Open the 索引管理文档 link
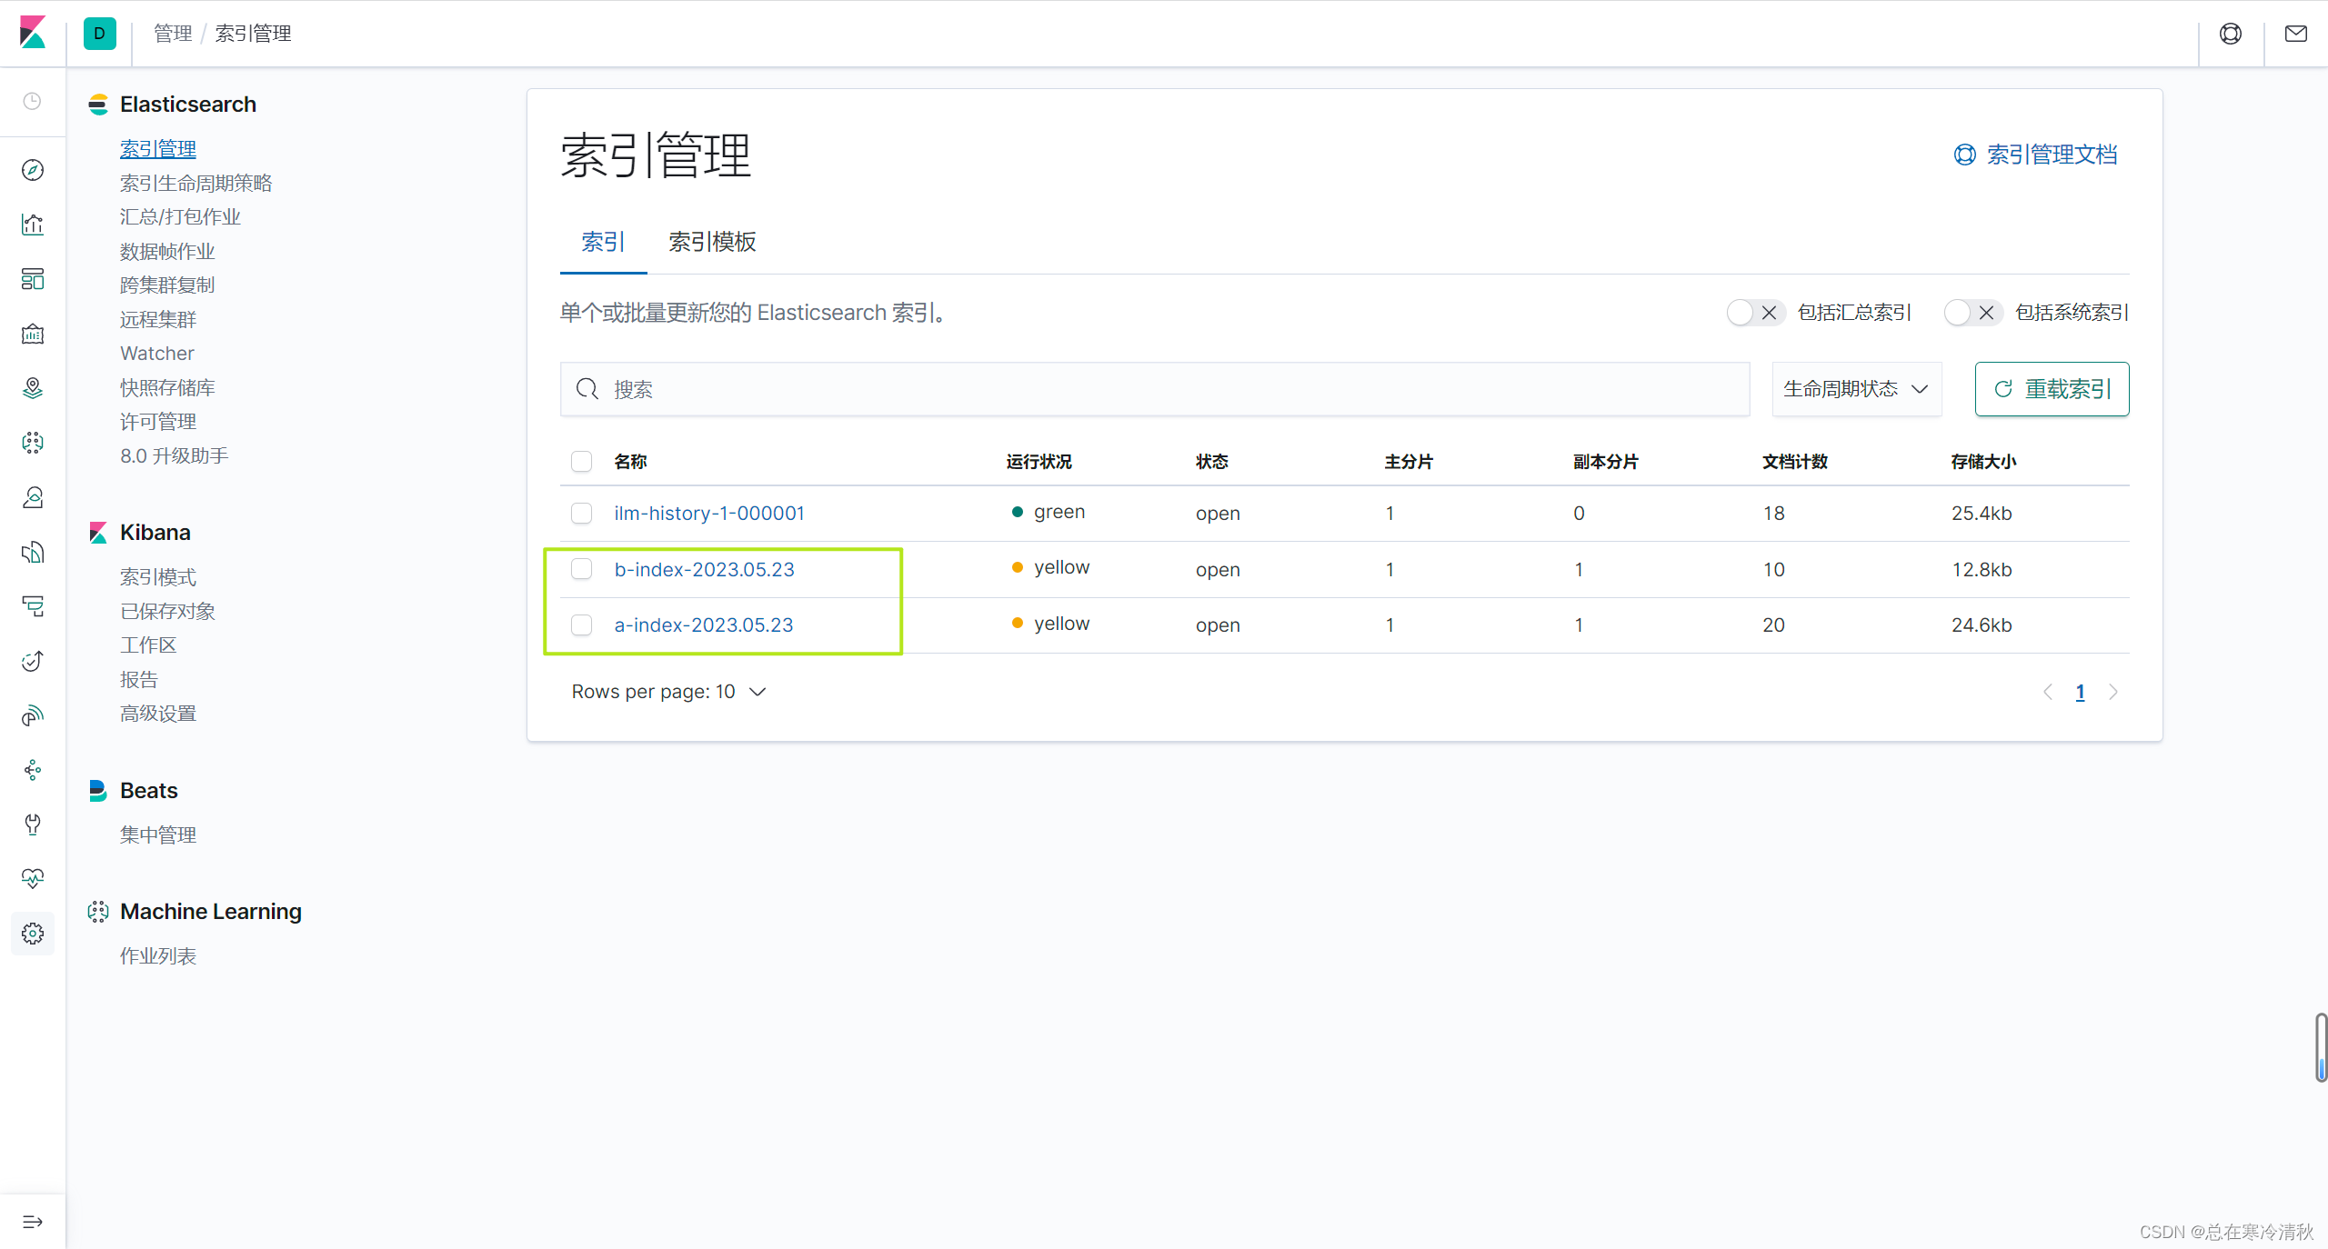Screen dimensions: 2328x1249 click(x=2035, y=155)
